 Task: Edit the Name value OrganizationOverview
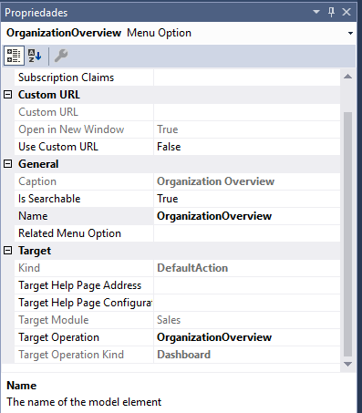247,216
